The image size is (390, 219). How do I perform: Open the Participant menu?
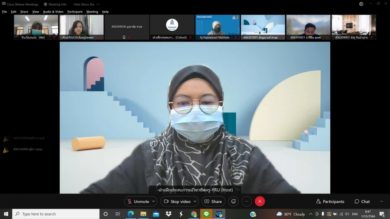[x=75, y=12]
